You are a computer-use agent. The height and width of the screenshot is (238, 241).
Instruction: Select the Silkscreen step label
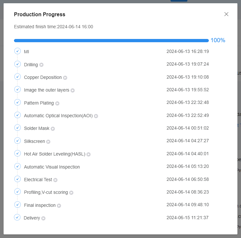[34, 141]
